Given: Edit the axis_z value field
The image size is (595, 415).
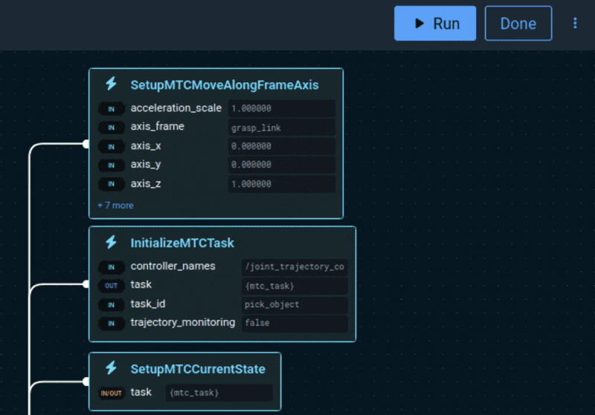Looking at the screenshot, I should tap(282, 183).
